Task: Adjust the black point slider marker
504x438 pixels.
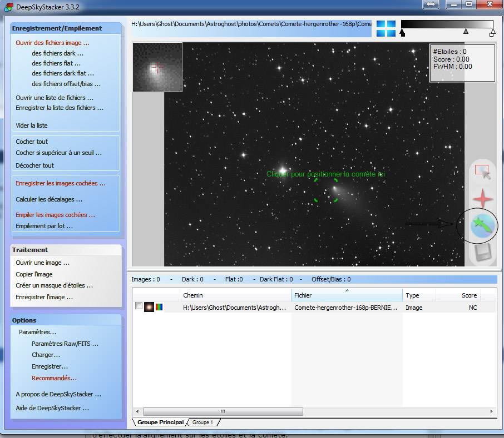Action: [x=402, y=33]
